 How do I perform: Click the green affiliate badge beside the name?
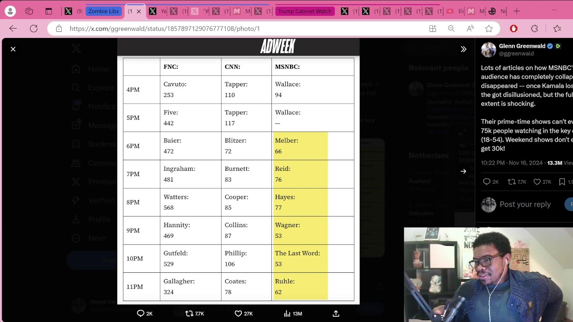point(558,46)
